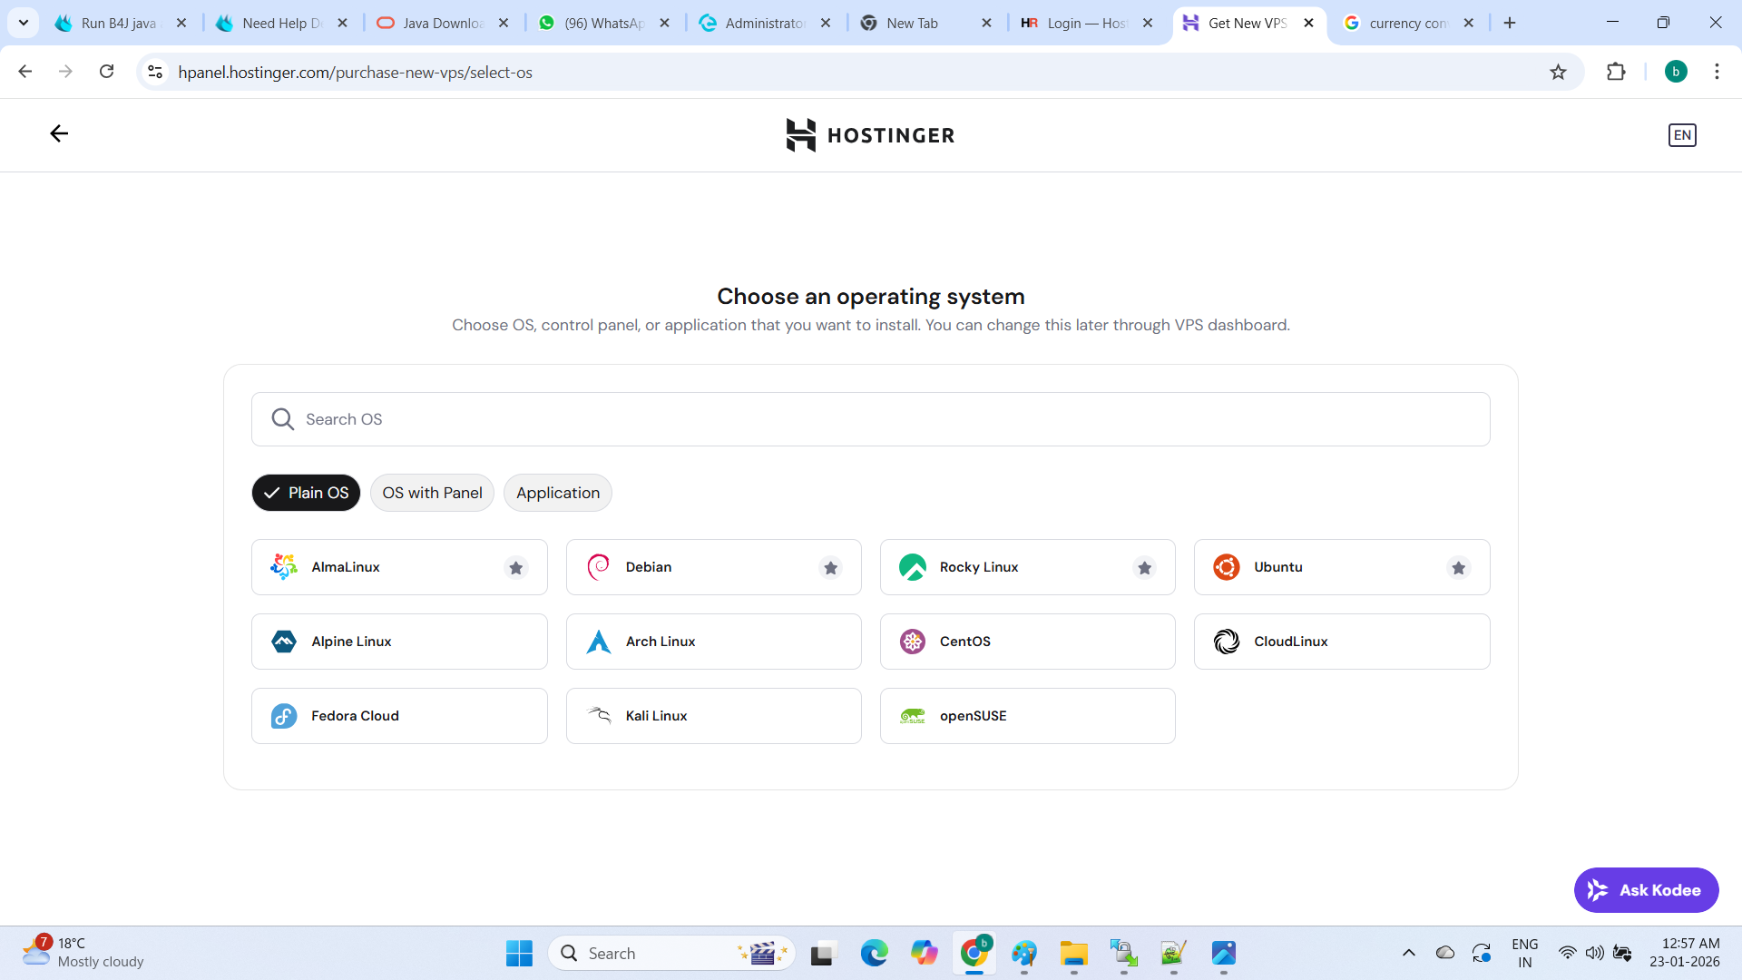Select the OS with Panel filter

pos(432,493)
